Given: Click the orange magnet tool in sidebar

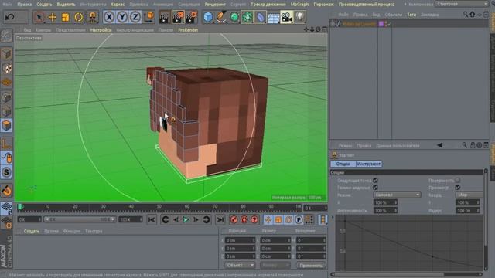Looking at the screenshot, I should (7, 191).
